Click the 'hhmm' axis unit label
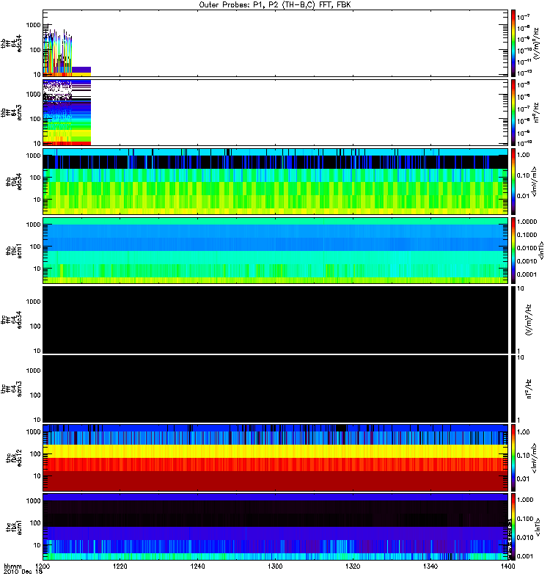 [13, 566]
